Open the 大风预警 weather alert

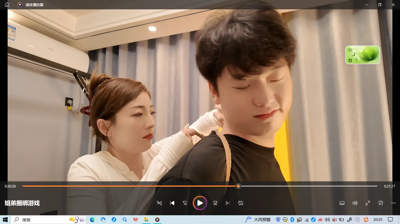coord(258,220)
